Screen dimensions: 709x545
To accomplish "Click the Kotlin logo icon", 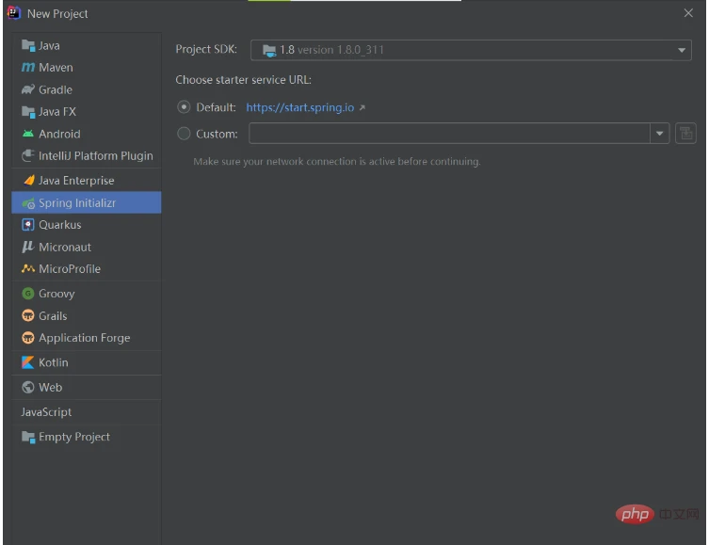I will point(28,362).
